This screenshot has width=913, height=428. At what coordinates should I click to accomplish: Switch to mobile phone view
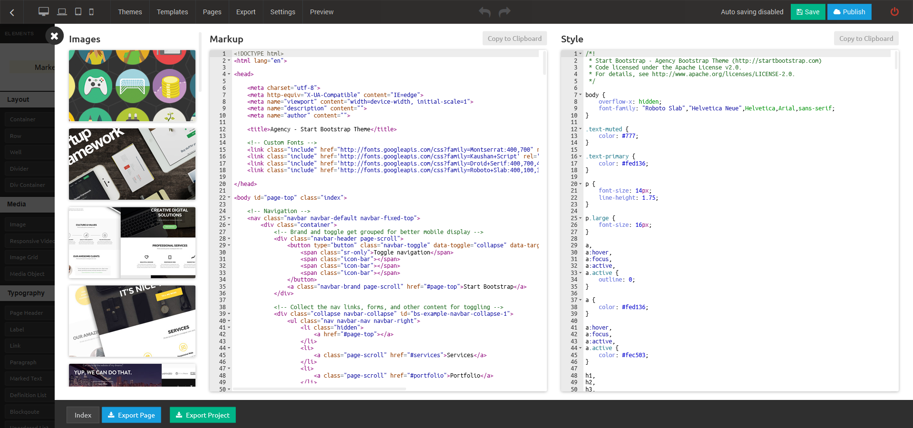(x=91, y=12)
